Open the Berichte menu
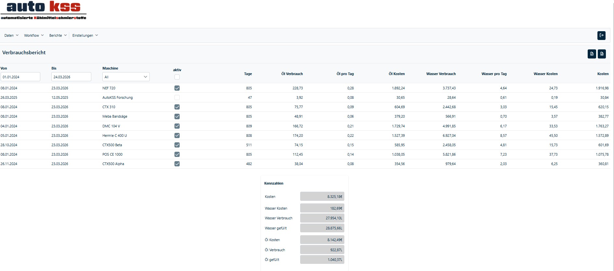614x271 pixels. click(58, 35)
